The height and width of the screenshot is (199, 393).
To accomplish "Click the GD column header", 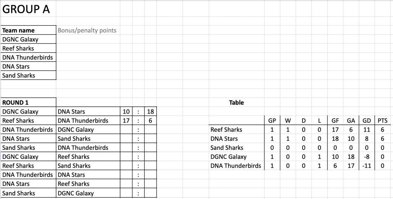I will (367, 121).
